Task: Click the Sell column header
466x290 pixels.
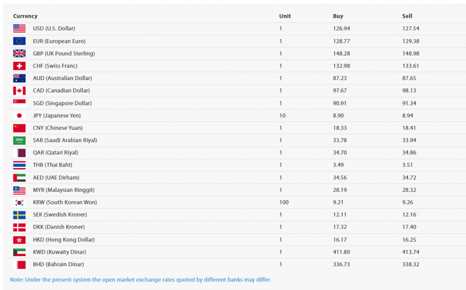Action: pyautogui.click(x=407, y=16)
